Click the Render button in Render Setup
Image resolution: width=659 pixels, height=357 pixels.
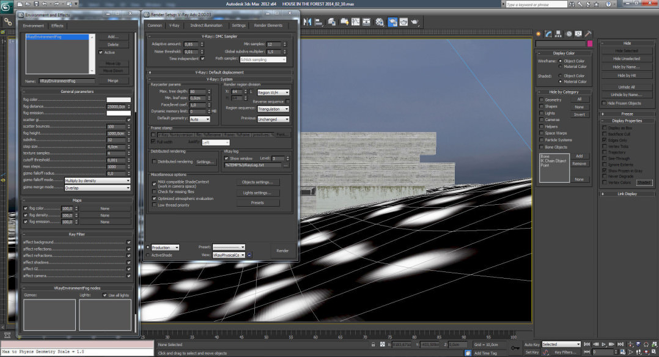pyautogui.click(x=282, y=251)
